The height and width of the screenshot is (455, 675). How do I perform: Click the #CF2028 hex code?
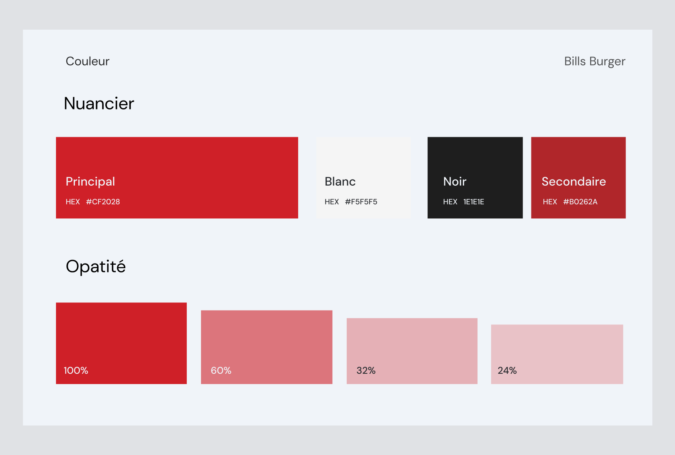point(103,202)
